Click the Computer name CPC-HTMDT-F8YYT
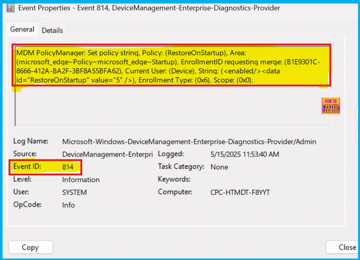 [x=240, y=192]
